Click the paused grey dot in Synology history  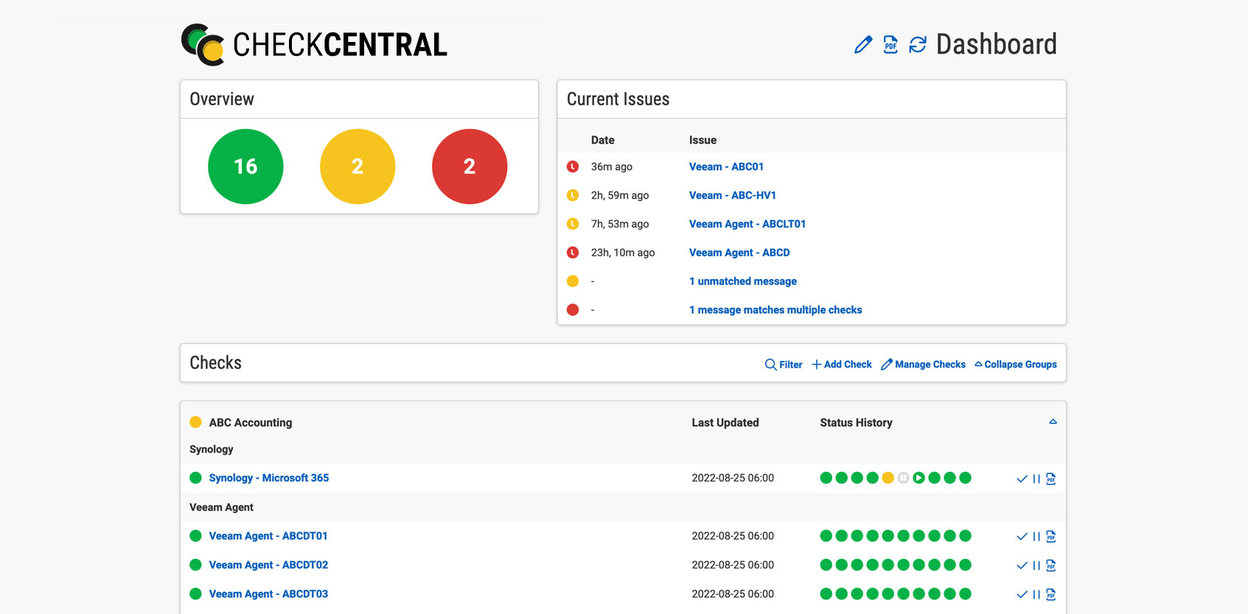point(904,478)
